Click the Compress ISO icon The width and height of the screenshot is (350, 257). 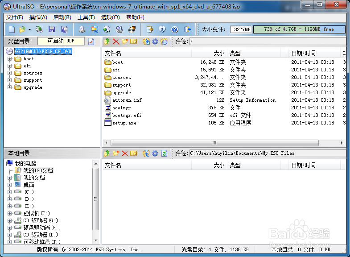click(95, 29)
